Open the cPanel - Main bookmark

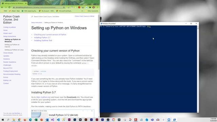click(x=14, y=11)
